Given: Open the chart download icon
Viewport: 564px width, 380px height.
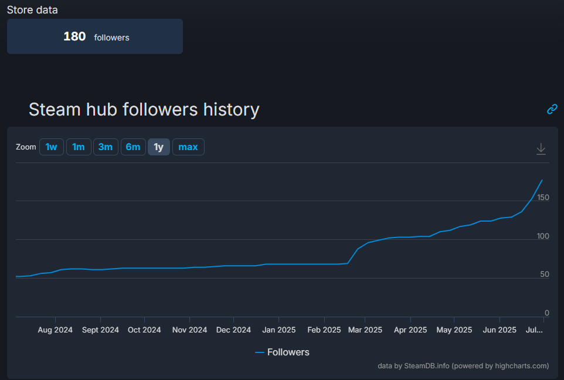Looking at the screenshot, I should [541, 148].
